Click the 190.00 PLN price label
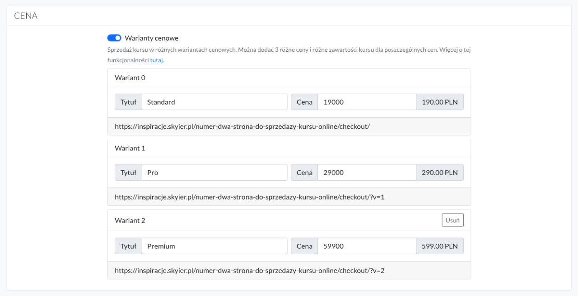The image size is (578, 296). click(439, 102)
